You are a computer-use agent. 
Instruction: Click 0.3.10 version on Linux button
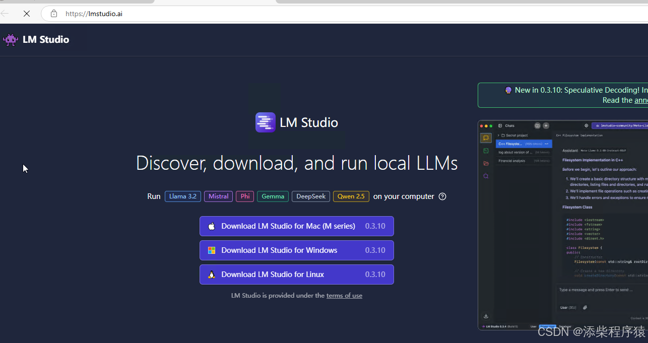click(x=375, y=275)
